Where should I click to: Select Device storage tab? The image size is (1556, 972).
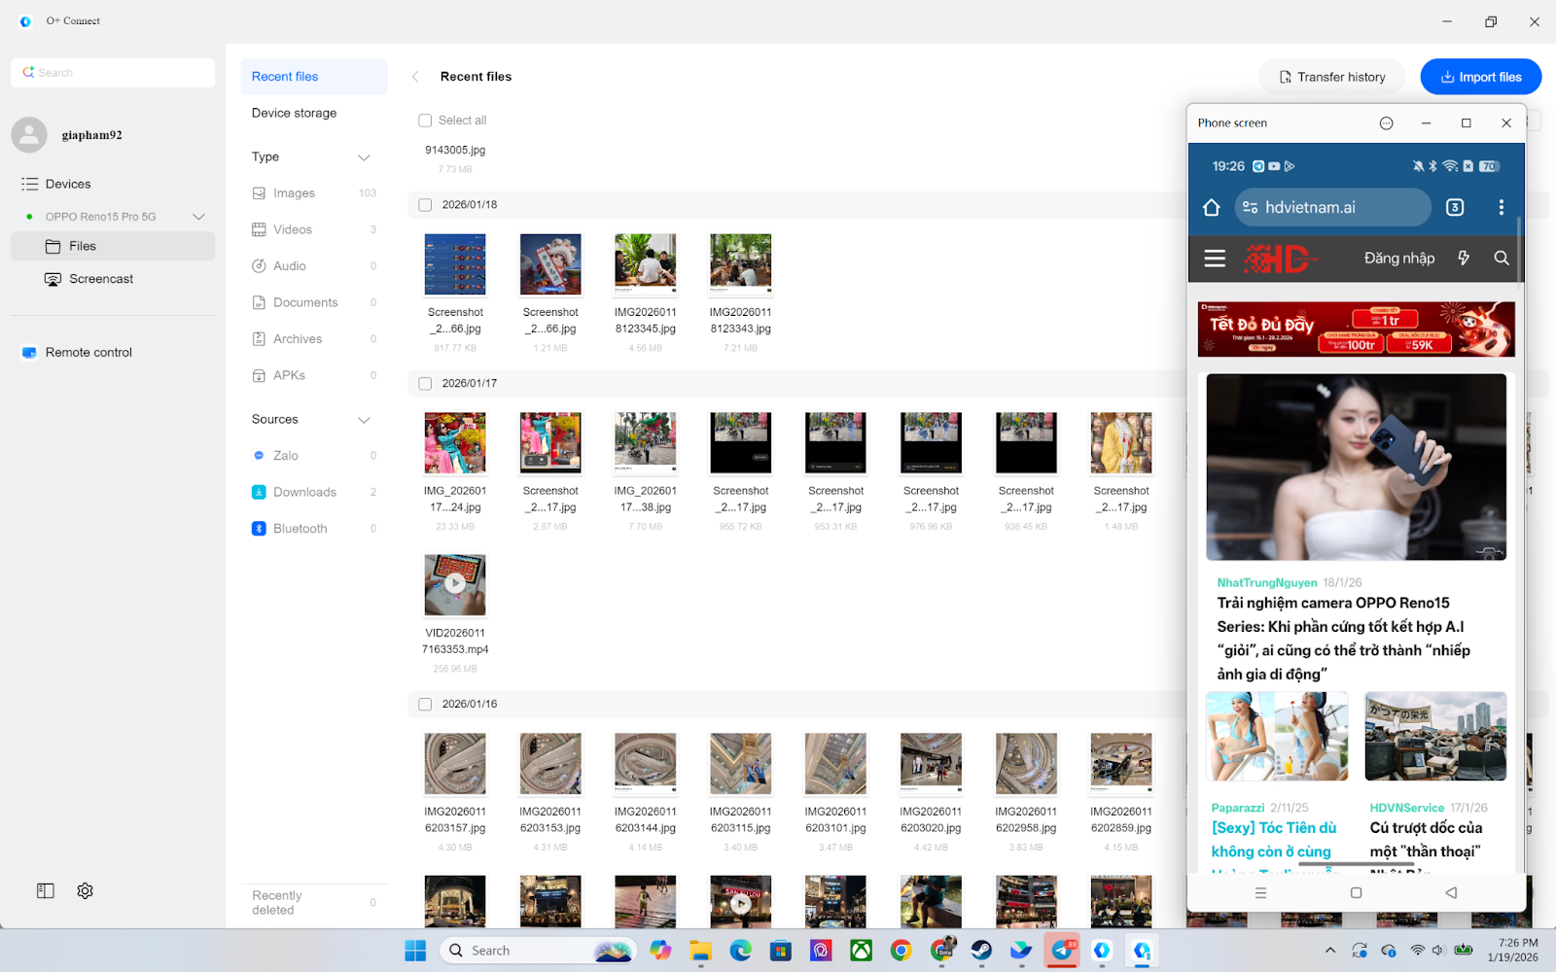314,113
